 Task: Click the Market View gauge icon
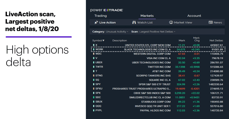(x=171, y=22)
